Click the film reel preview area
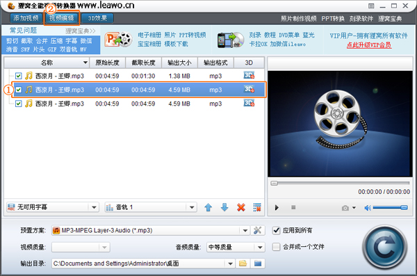The image size is (417, 276). (340, 124)
